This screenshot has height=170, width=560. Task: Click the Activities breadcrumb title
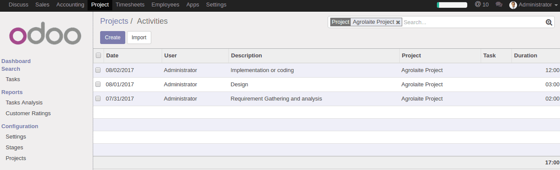click(152, 21)
